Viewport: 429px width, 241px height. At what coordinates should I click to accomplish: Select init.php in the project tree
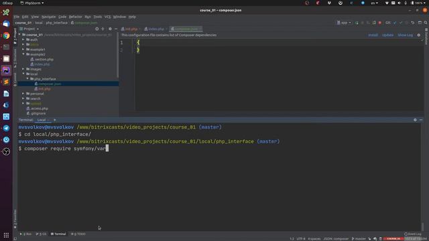click(x=42, y=89)
